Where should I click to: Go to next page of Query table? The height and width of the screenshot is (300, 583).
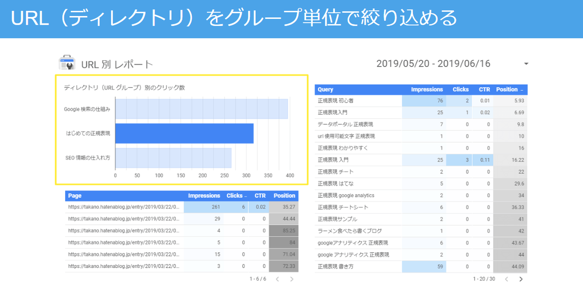(x=521, y=279)
